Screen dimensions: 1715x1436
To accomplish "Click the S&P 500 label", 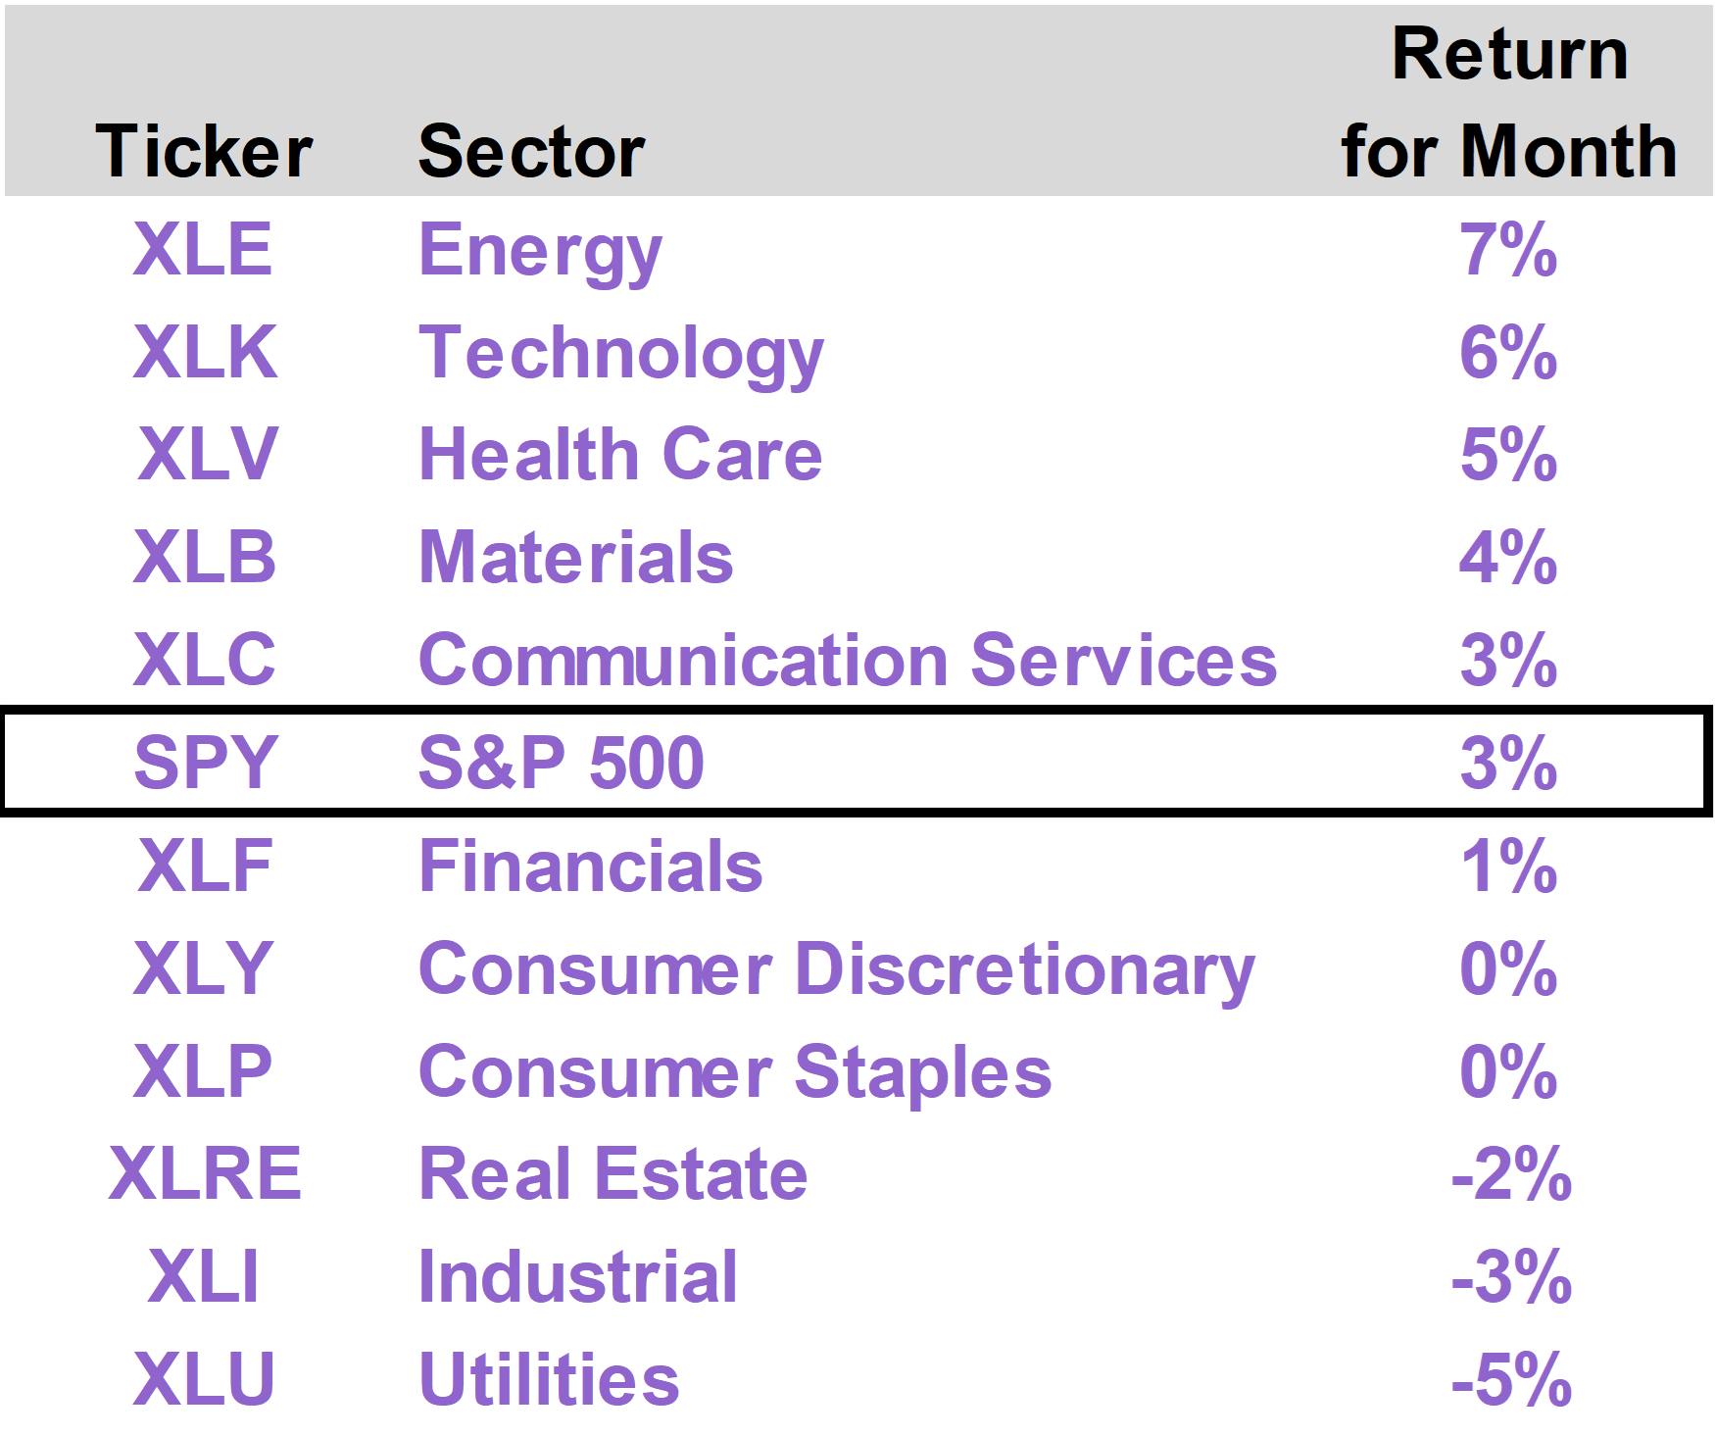I will (x=561, y=763).
